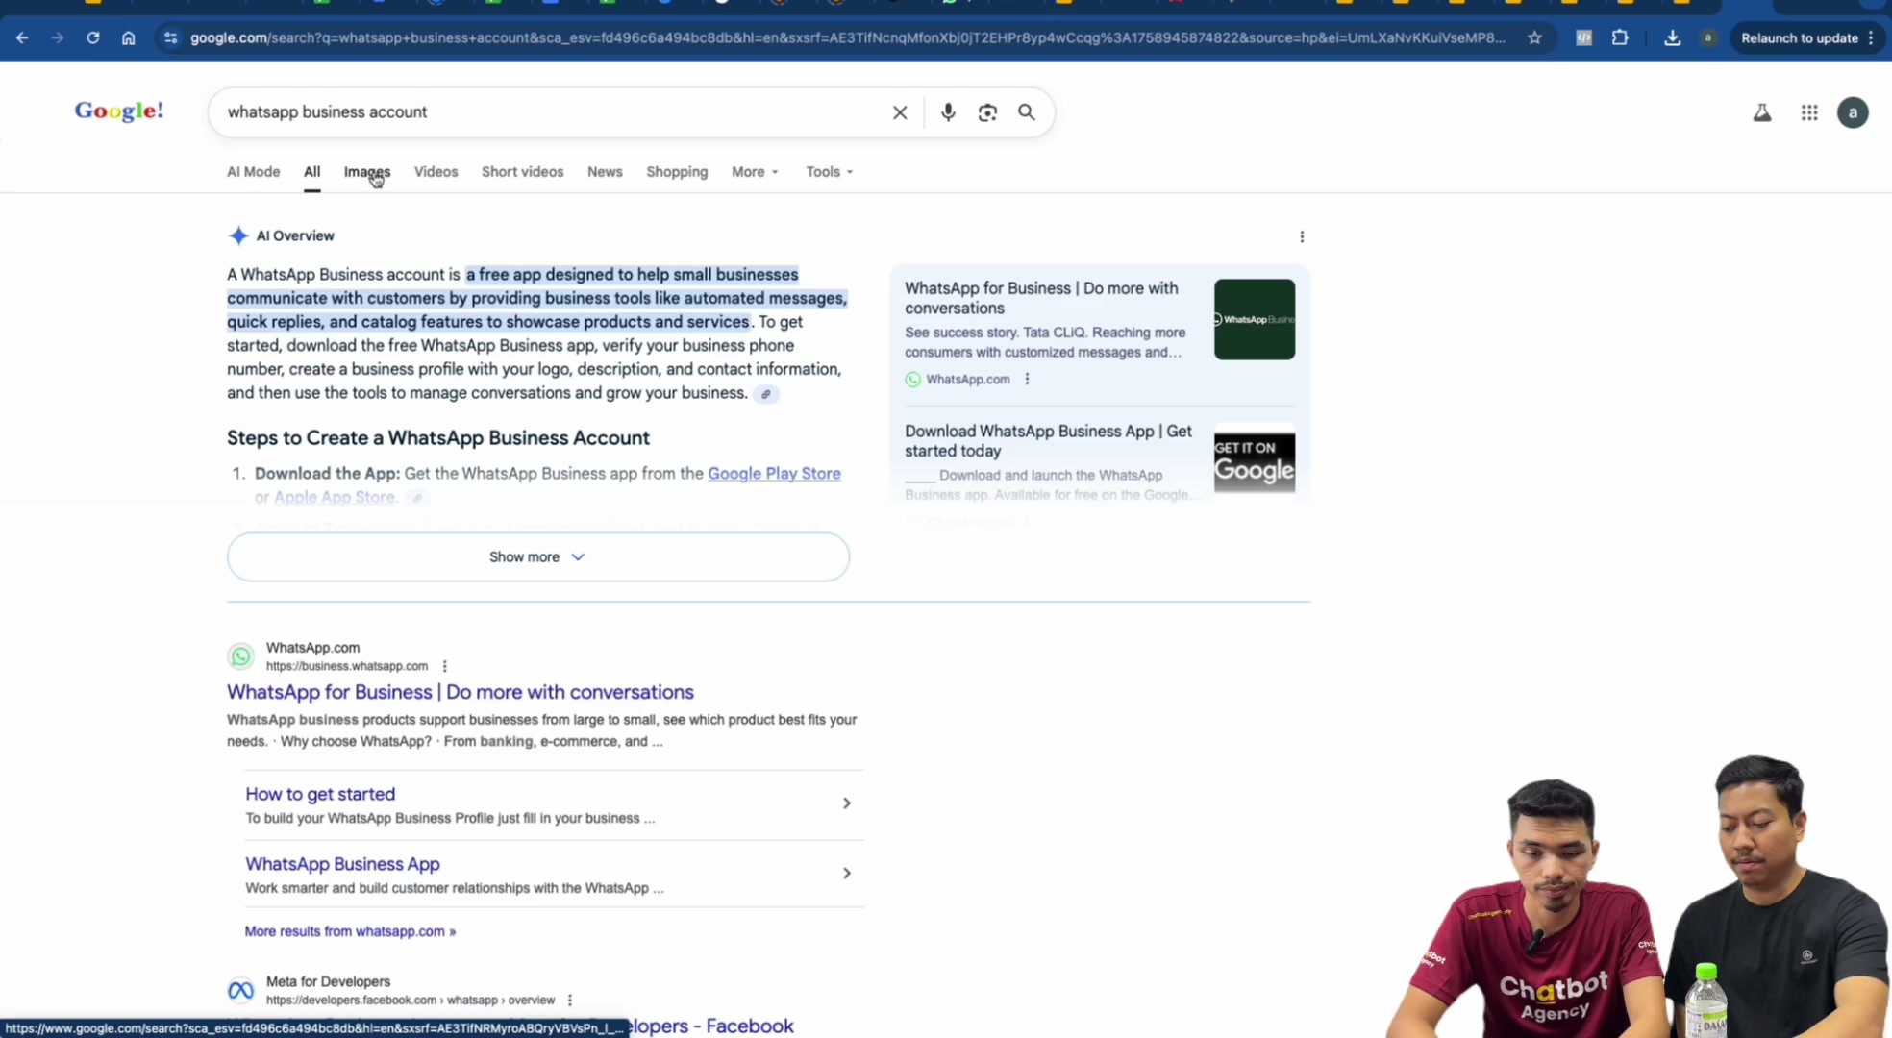Open Search Labs flask icon
The width and height of the screenshot is (1892, 1038).
point(1761,112)
